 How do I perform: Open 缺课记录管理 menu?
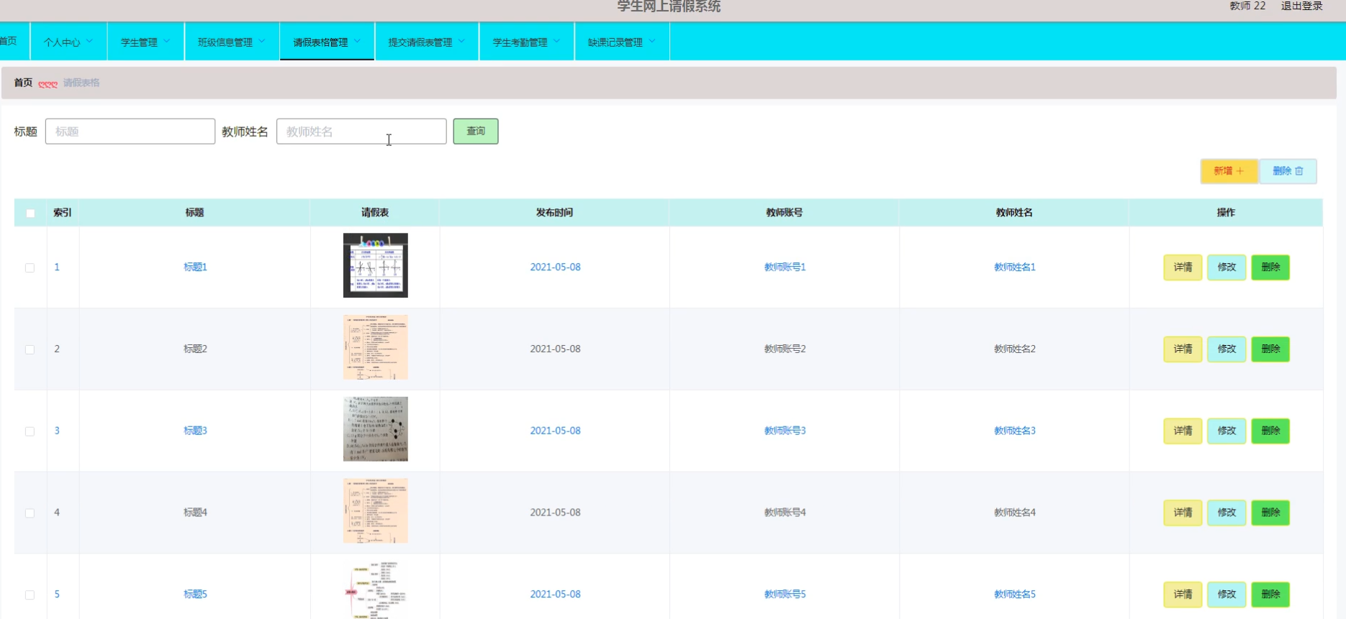[x=622, y=42]
